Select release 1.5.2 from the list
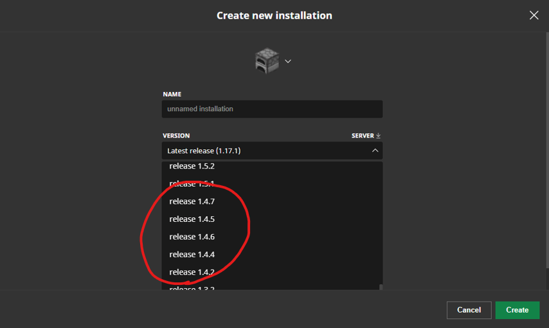The height and width of the screenshot is (328, 549). click(x=192, y=167)
